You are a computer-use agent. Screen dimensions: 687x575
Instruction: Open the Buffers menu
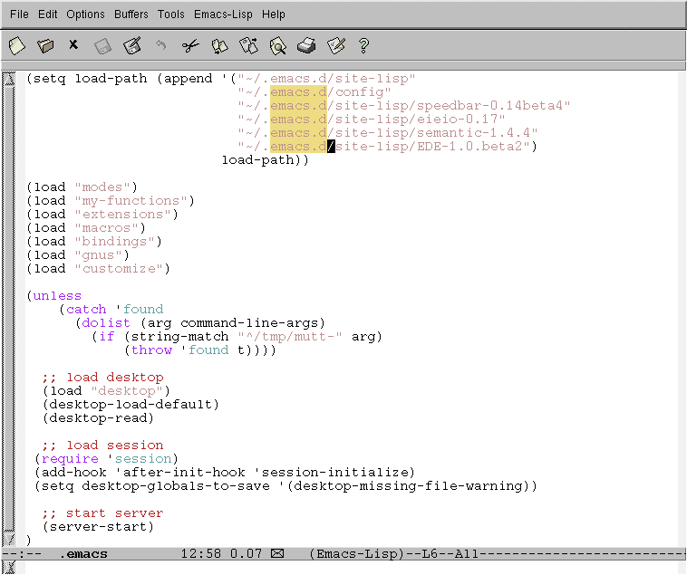pyautogui.click(x=131, y=14)
